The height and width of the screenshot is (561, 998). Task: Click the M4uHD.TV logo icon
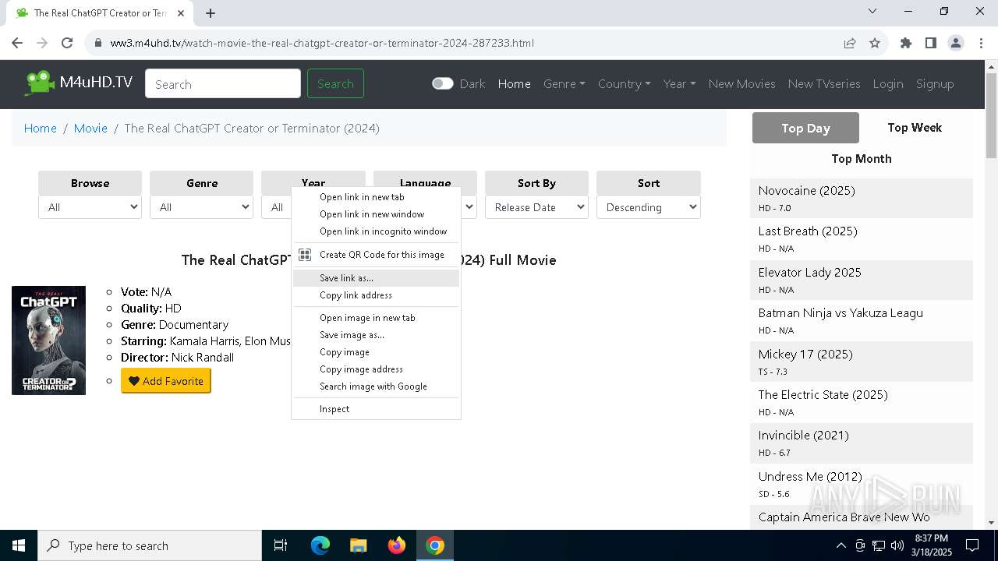coord(40,83)
